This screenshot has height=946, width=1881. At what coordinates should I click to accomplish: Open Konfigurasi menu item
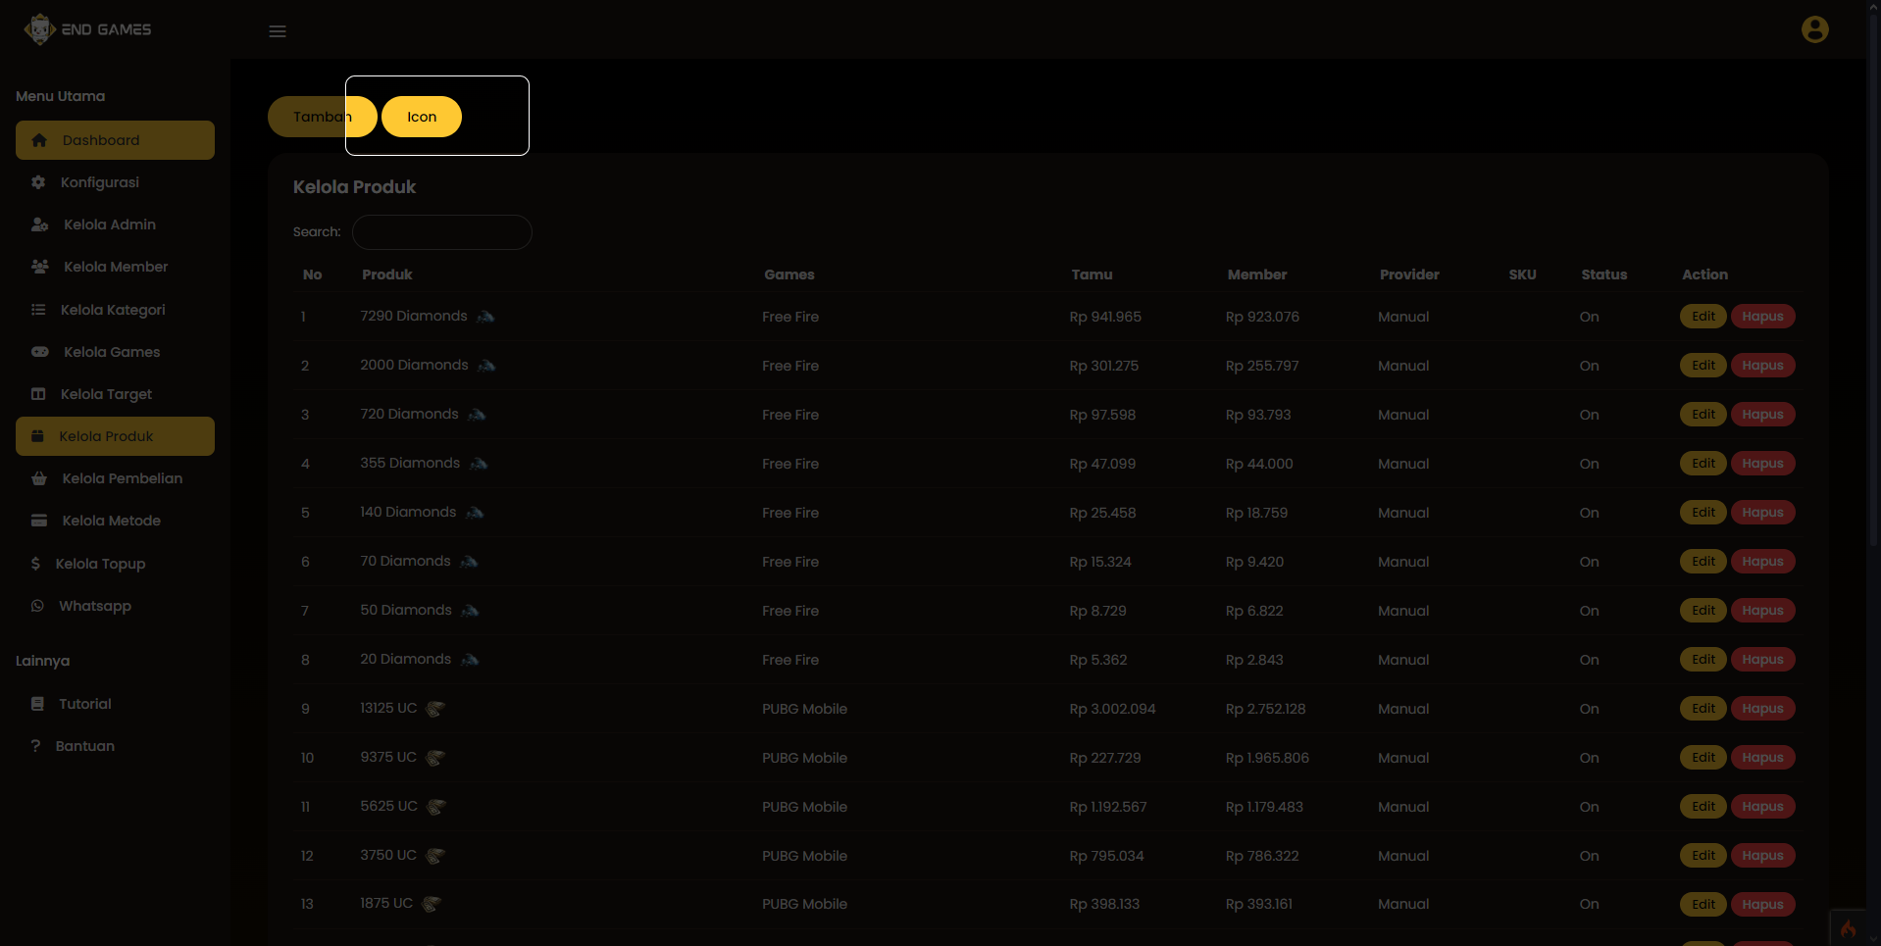(x=115, y=182)
